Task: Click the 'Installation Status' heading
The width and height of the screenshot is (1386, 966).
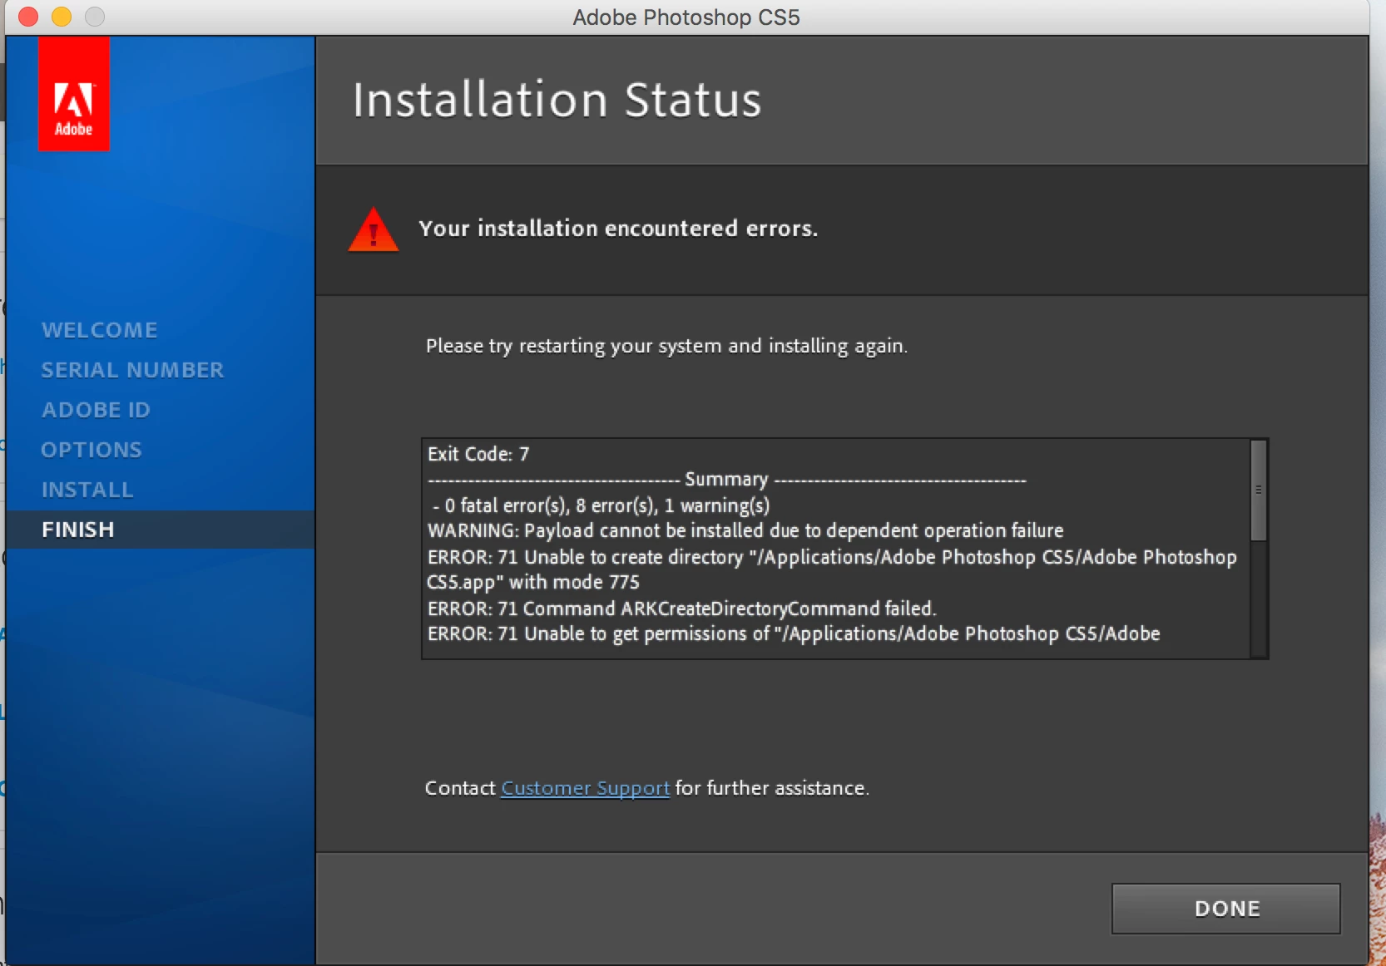Action: 557,100
